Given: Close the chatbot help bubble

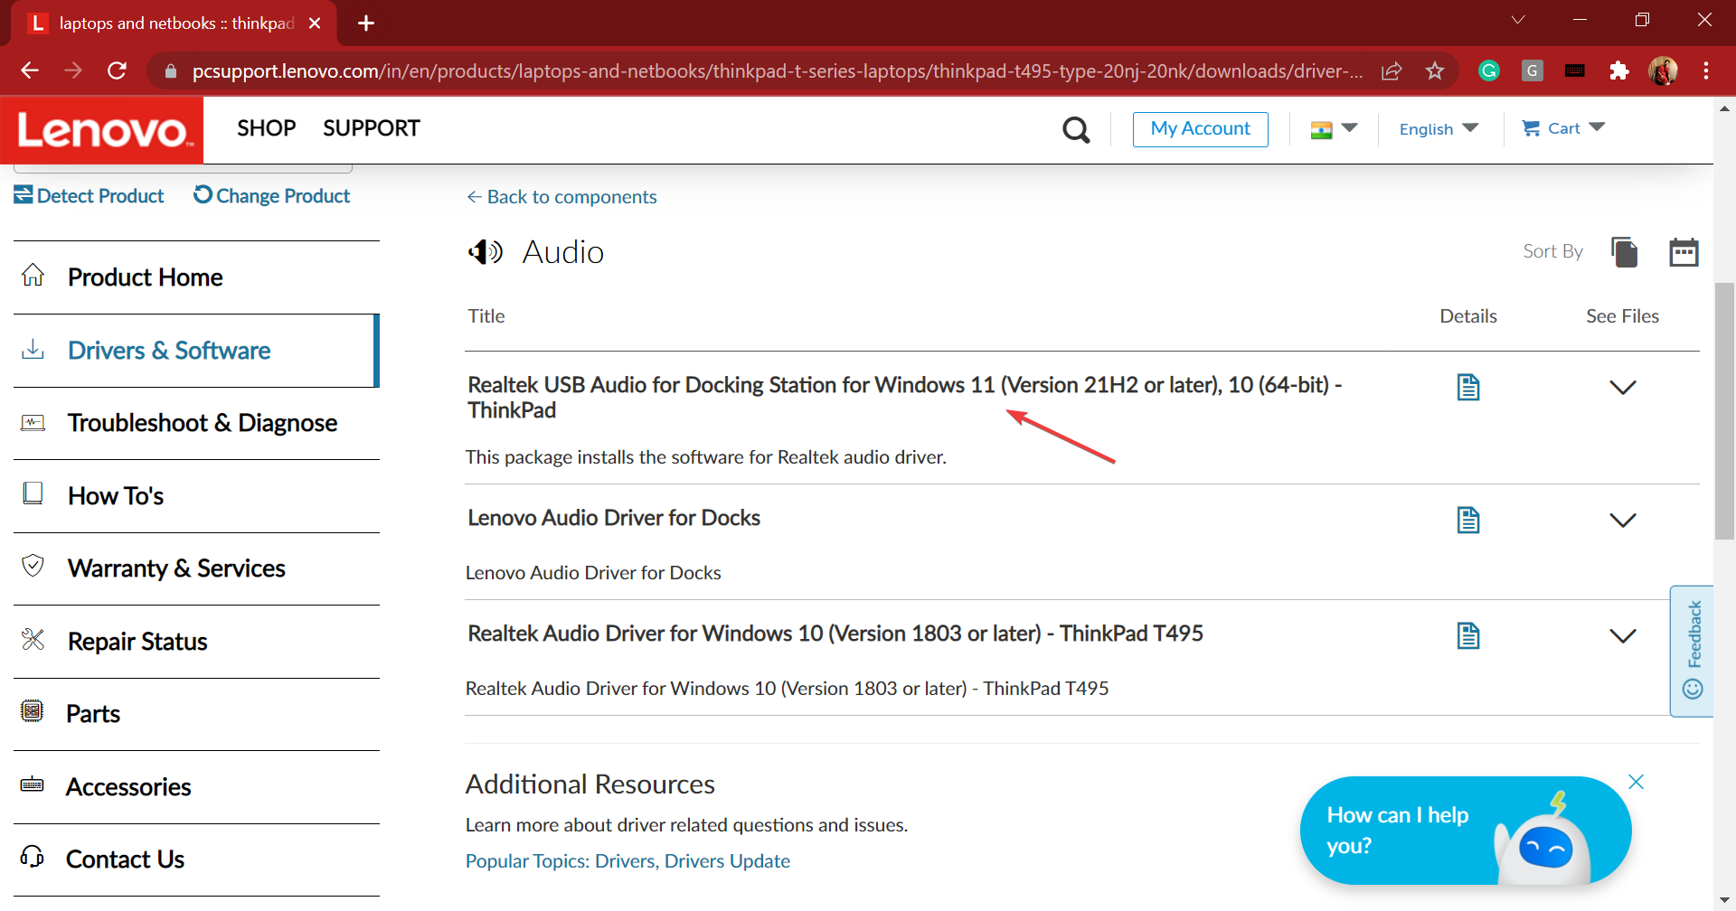Looking at the screenshot, I should [x=1636, y=782].
